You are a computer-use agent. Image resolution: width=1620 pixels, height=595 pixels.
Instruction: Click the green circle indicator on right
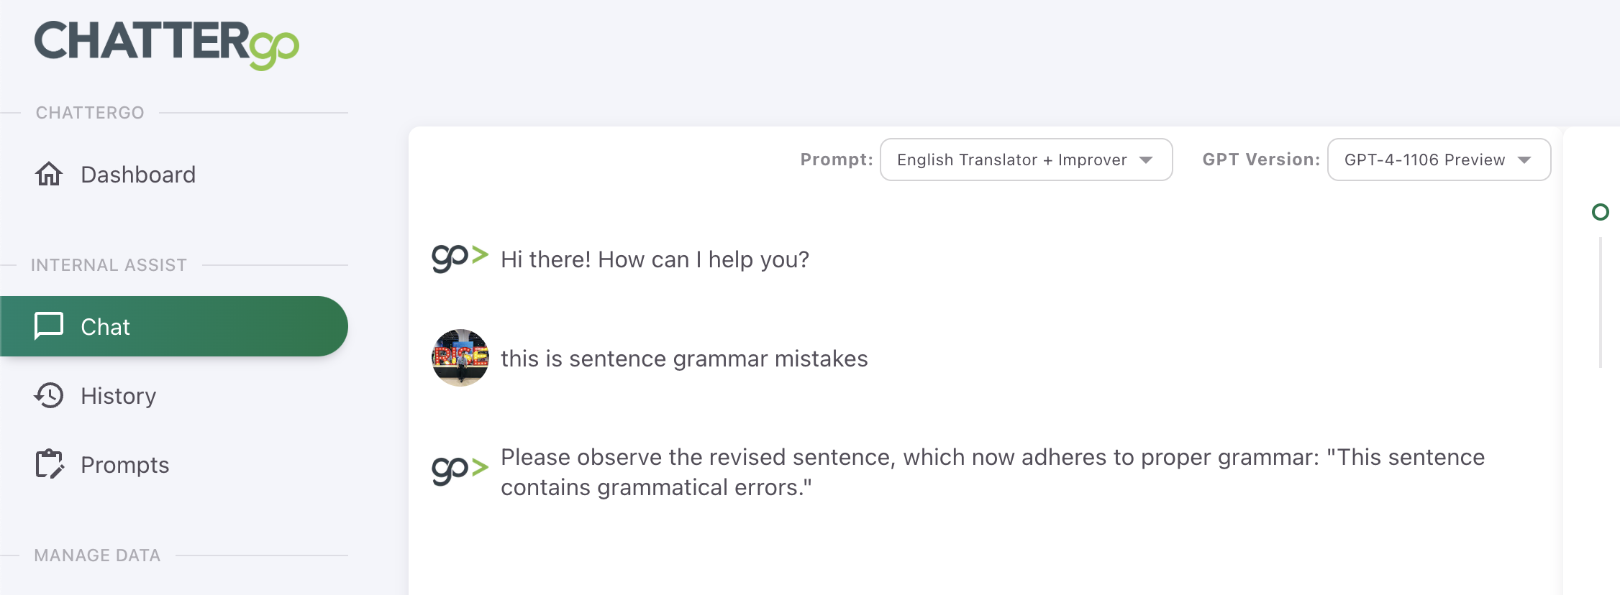coord(1601,212)
